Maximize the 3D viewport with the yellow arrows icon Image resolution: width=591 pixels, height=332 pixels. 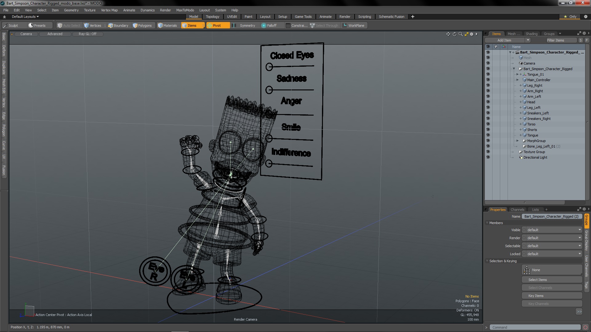click(466, 34)
